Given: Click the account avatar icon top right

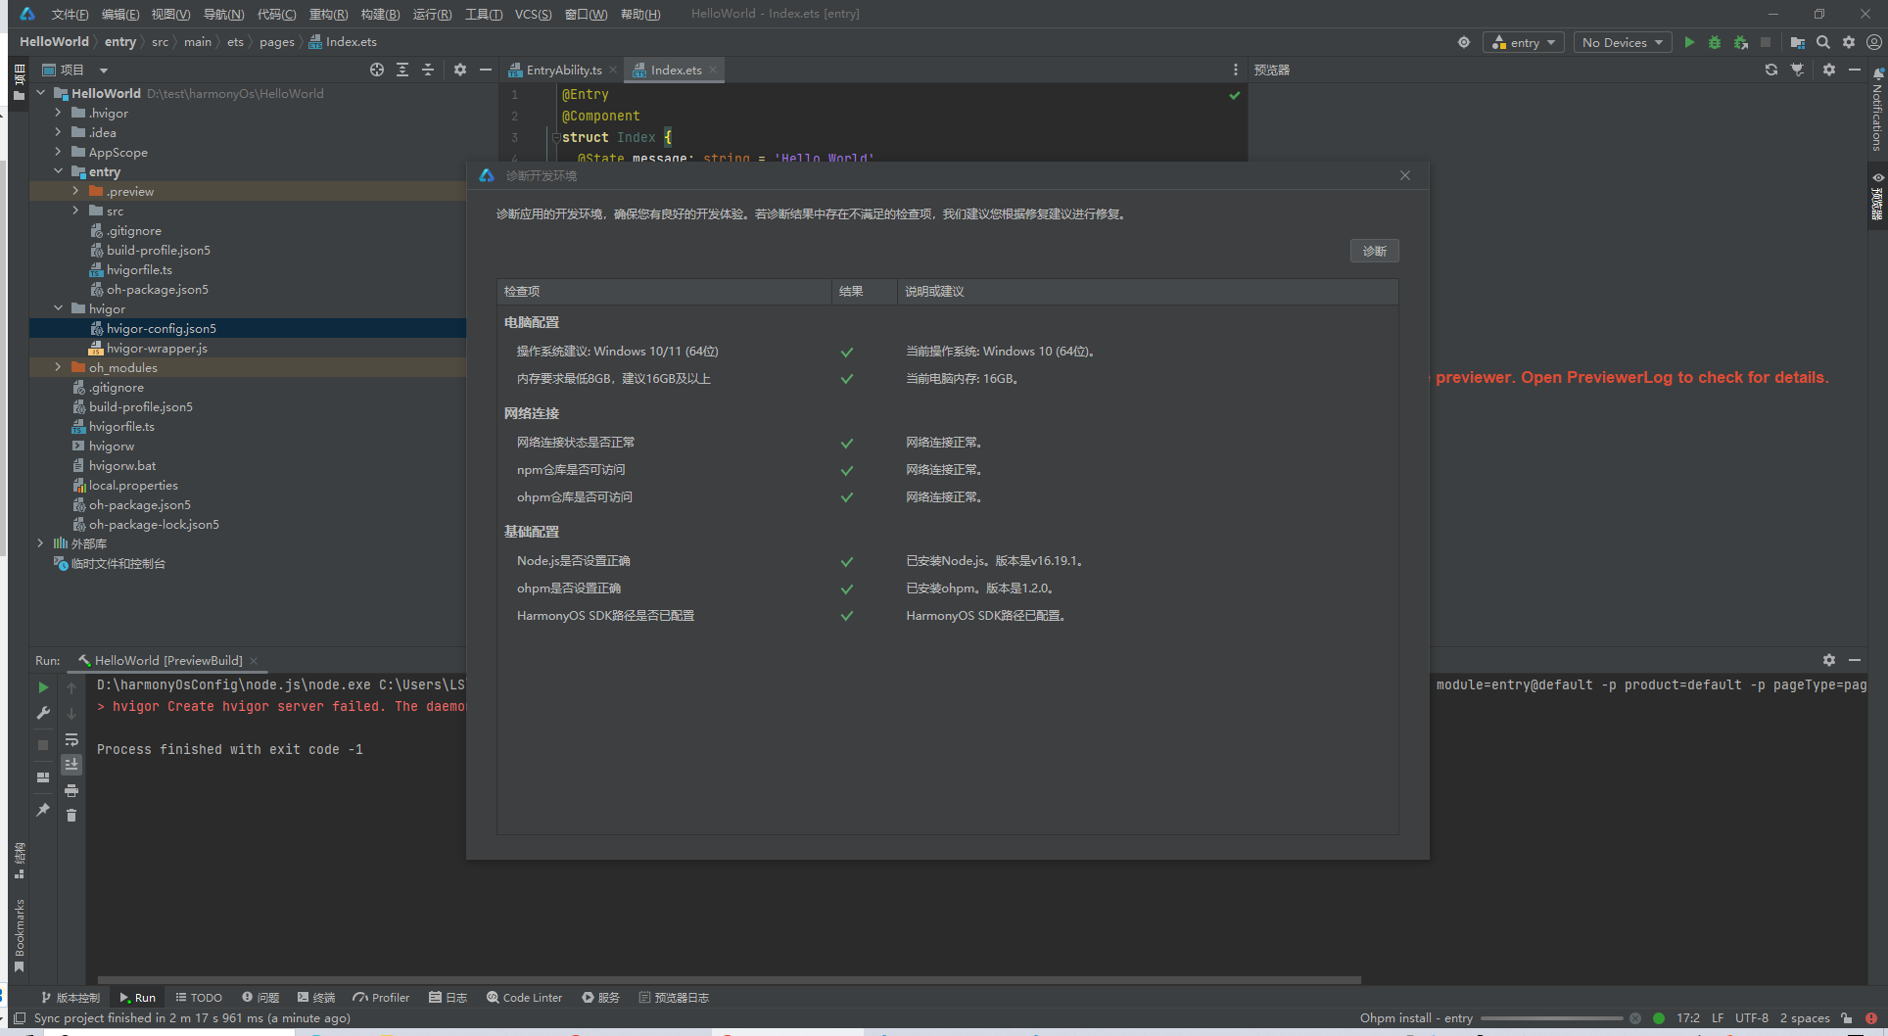Looking at the screenshot, I should [1874, 42].
